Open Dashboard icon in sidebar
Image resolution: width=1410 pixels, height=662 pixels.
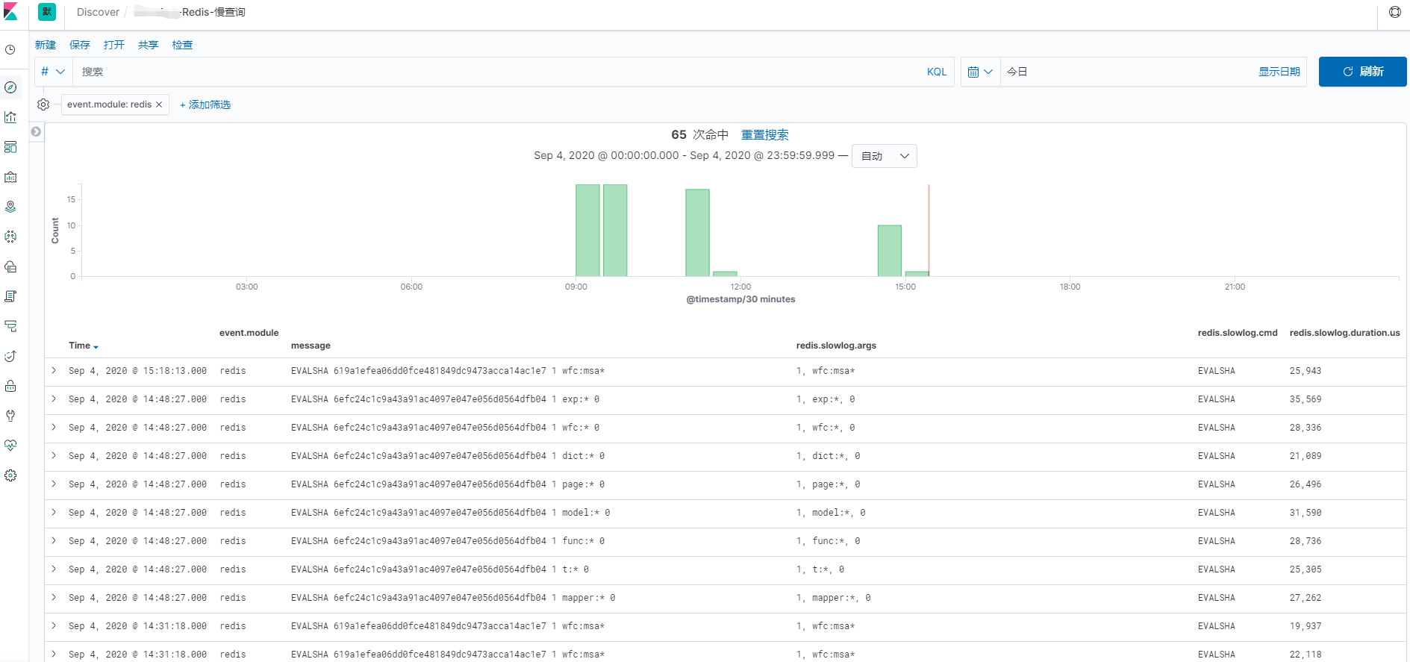point(10,147)
